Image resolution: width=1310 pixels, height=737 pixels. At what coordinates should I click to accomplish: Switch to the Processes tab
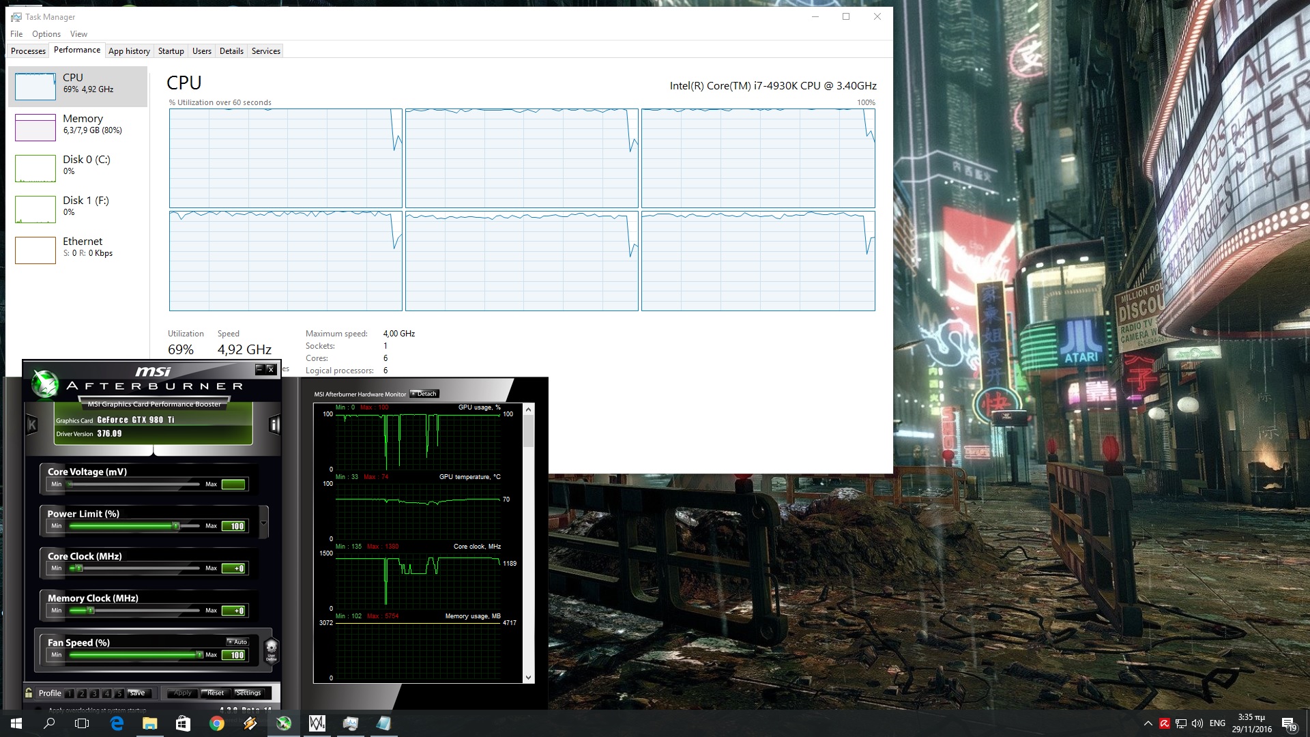[28, 51]
